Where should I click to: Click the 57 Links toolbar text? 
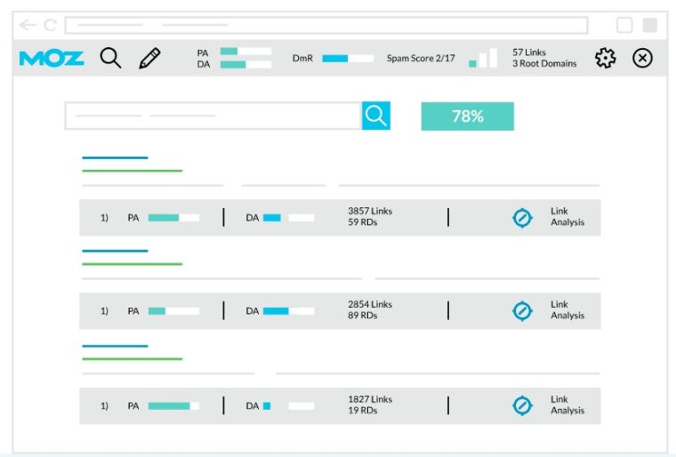tap(529, 52)
